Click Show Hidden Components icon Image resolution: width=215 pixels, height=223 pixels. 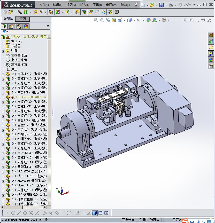point(51,12)
